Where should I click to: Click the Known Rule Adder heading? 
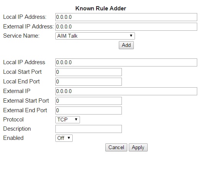pyautogui.click(x=101, y=8)
